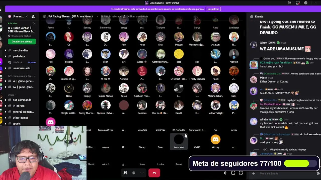
Task: Click the 'AGEMASEN FAMILY WON' message
Action: pyautogui.click(x=279, y=93)
